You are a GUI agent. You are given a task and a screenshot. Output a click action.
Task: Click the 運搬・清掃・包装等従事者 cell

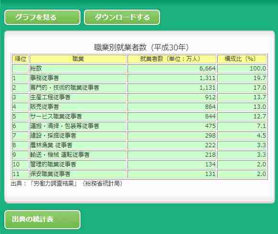(x=78, y=126)
